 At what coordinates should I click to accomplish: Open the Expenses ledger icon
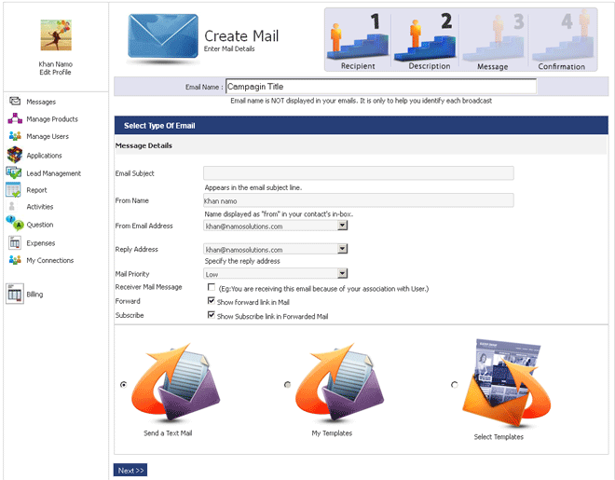[15, 243]
